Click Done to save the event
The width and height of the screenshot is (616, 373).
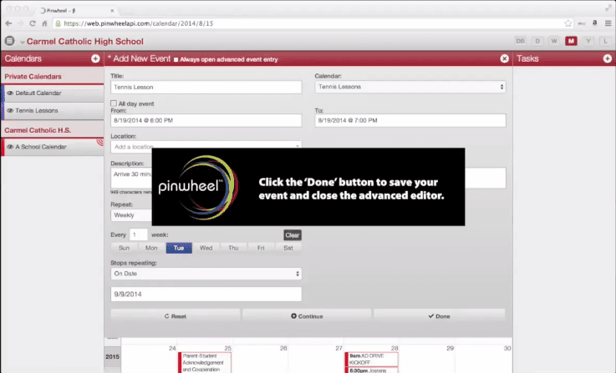439,316
